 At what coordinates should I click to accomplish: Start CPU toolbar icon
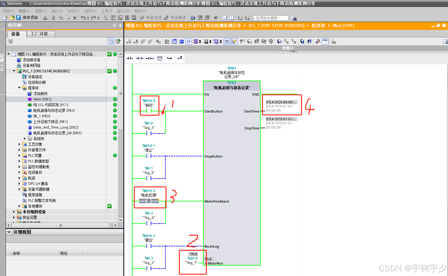200,18
